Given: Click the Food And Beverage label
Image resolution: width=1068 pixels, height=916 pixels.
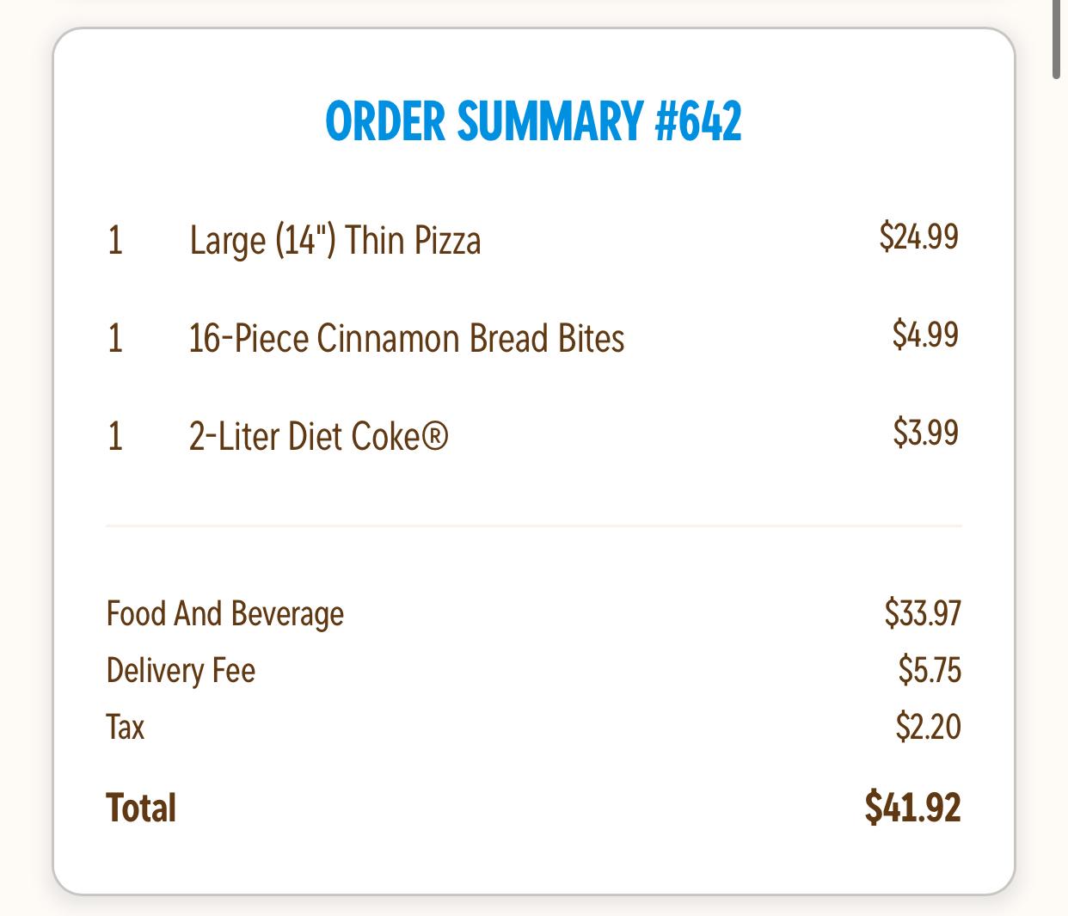Looking at the screenshot, I should click(x=224, y=614).
